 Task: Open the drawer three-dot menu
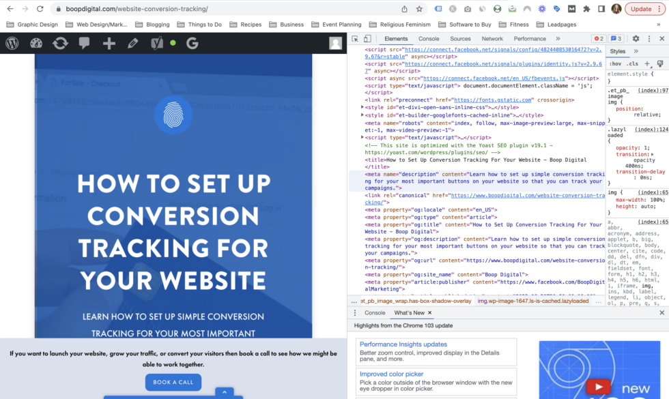(354, 312)
